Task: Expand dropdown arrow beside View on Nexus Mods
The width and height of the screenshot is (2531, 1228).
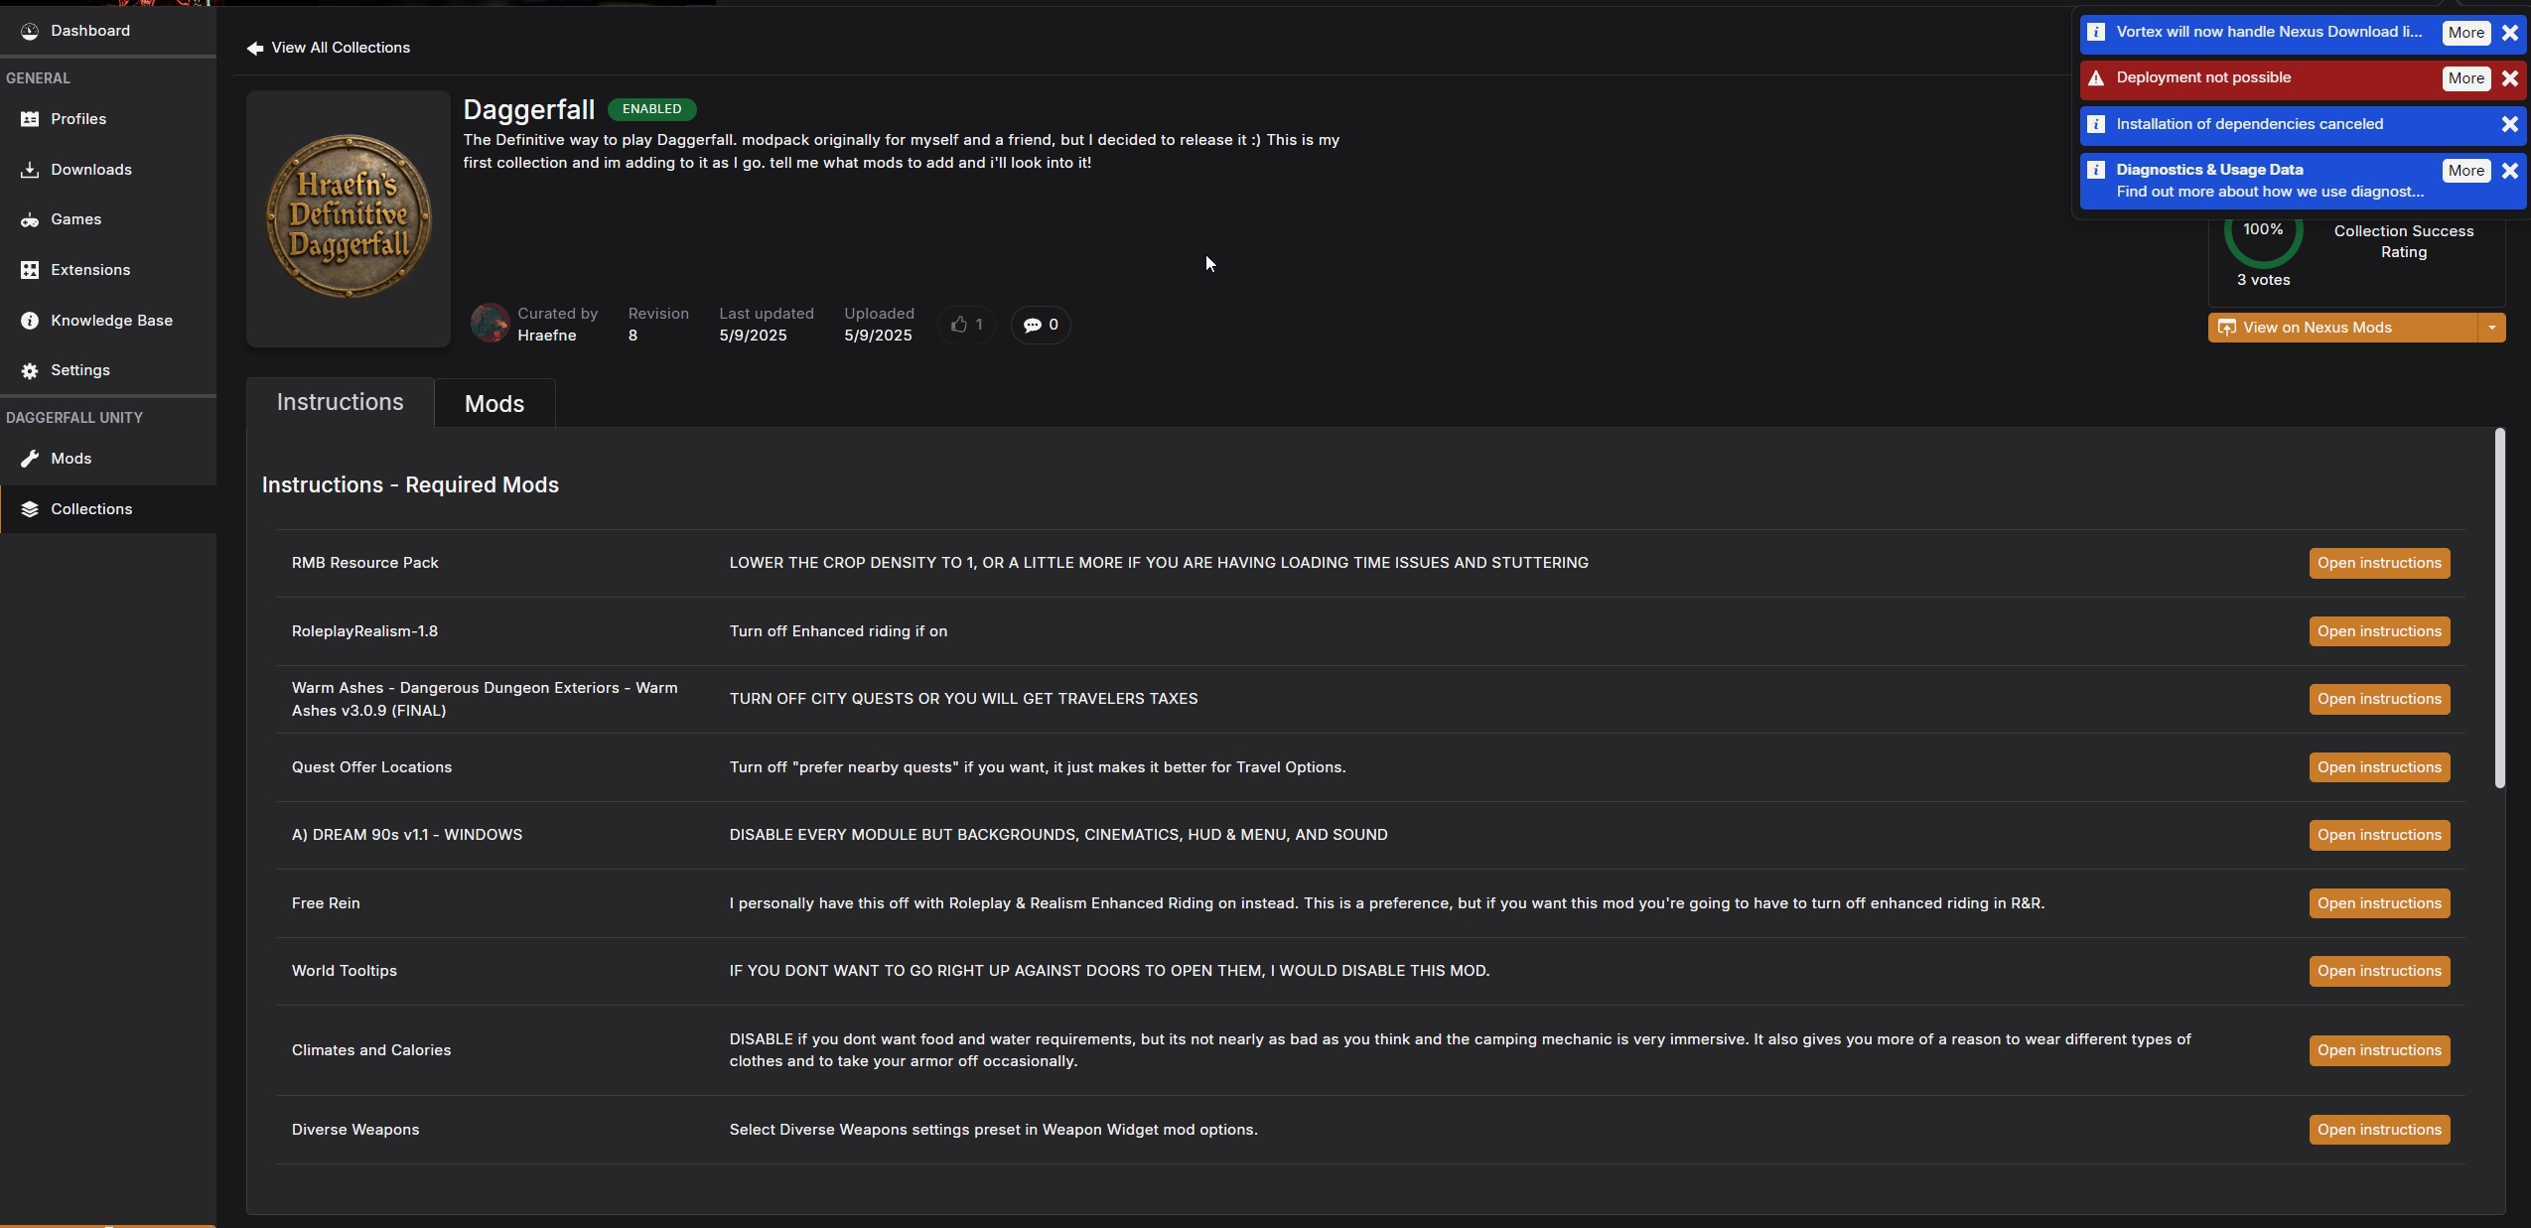Action: (x=2491, y=328)
